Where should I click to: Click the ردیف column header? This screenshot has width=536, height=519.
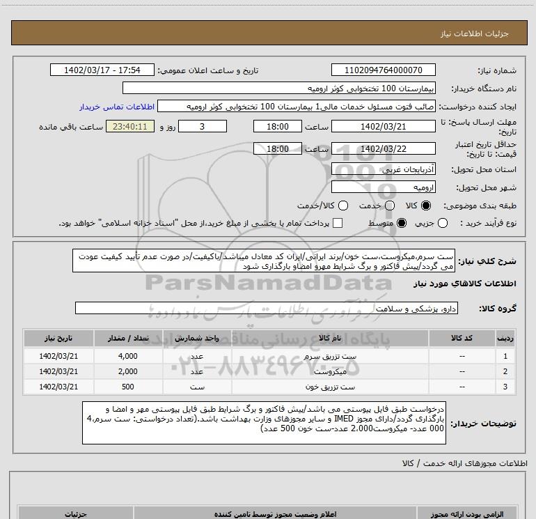coord(505,338)
